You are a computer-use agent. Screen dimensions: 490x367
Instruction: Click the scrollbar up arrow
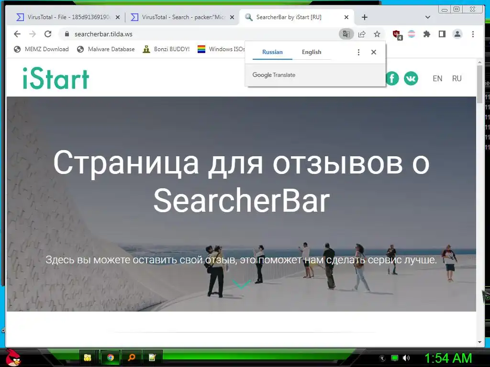[479, 63]
